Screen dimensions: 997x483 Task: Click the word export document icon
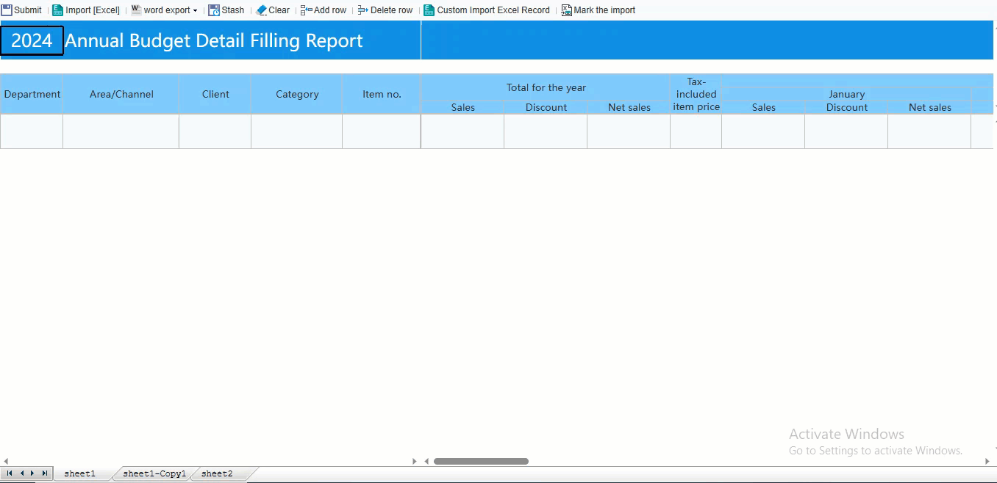[136, 10]
